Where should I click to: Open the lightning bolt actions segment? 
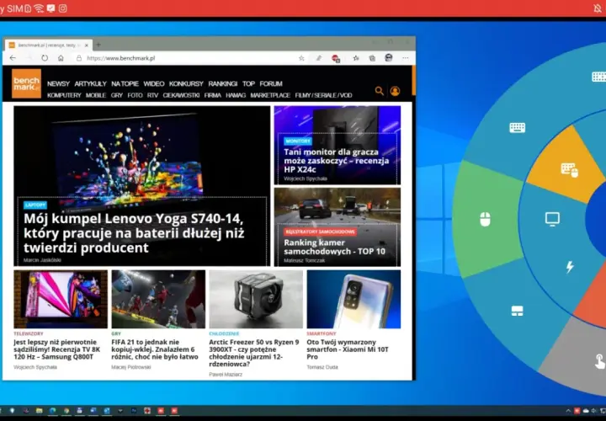(x=570, y=267)
